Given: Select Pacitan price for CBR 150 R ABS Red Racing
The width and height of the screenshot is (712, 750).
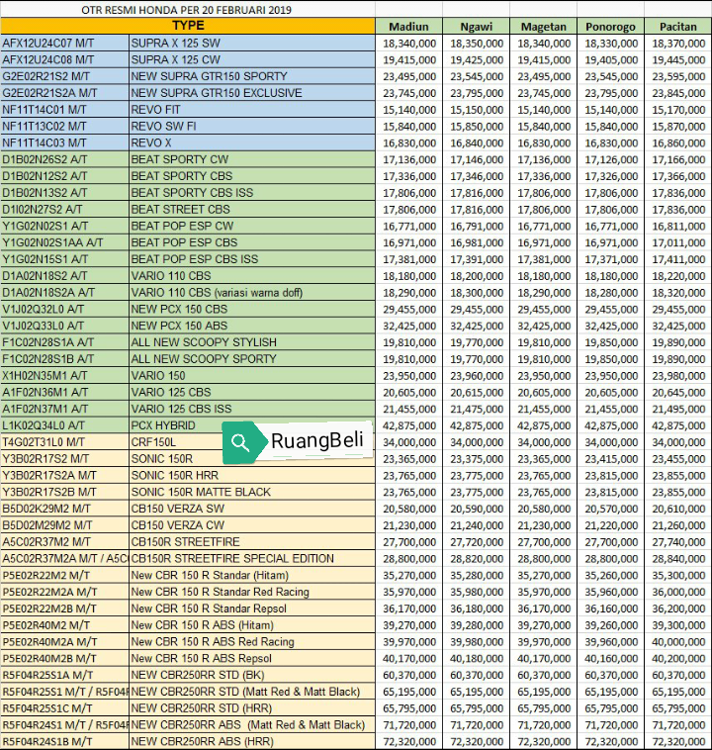Looking at the screenshot, I should point(678,642).
